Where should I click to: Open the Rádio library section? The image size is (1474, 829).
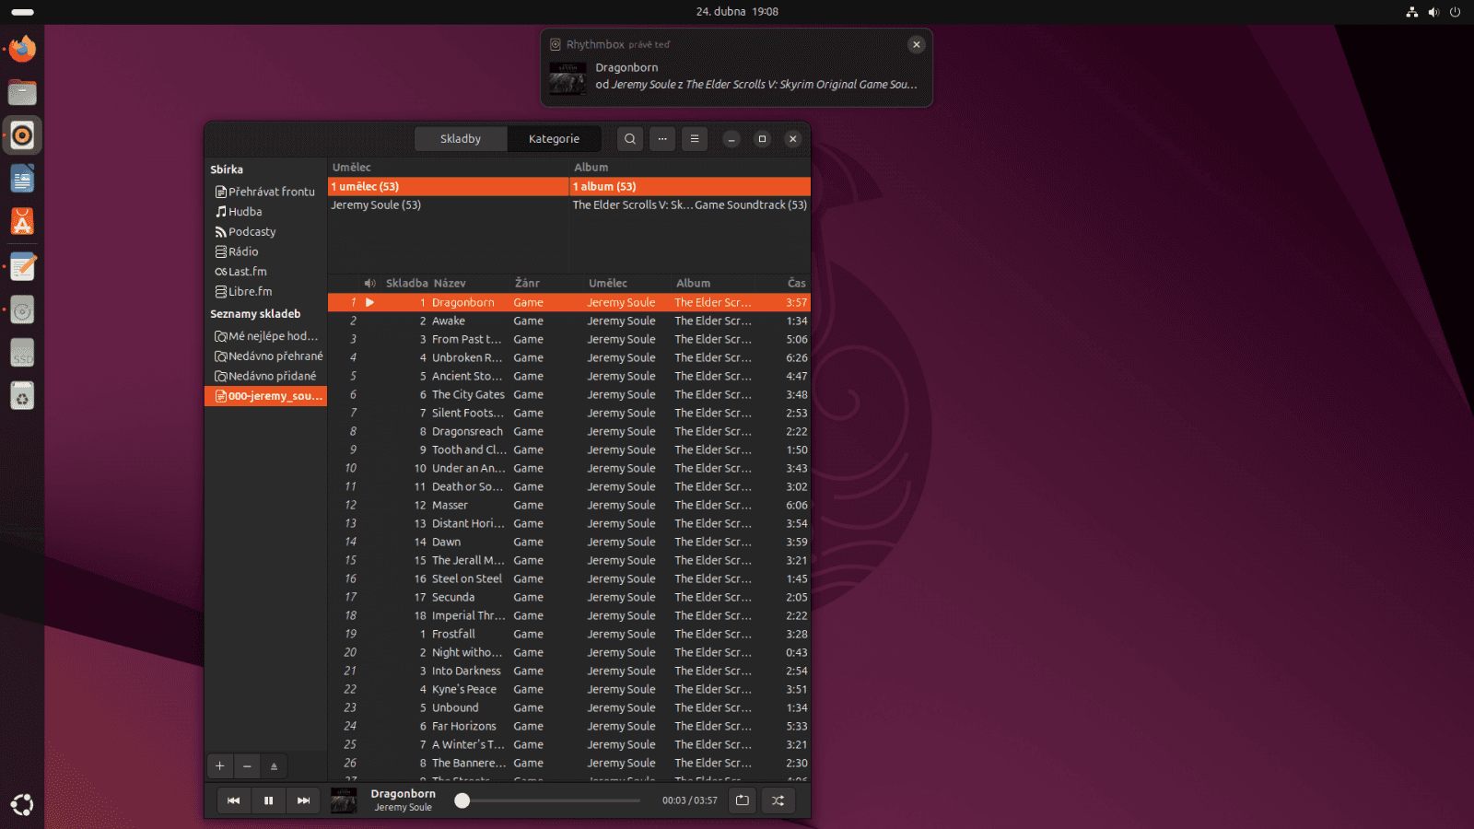(x=242, y=251)
